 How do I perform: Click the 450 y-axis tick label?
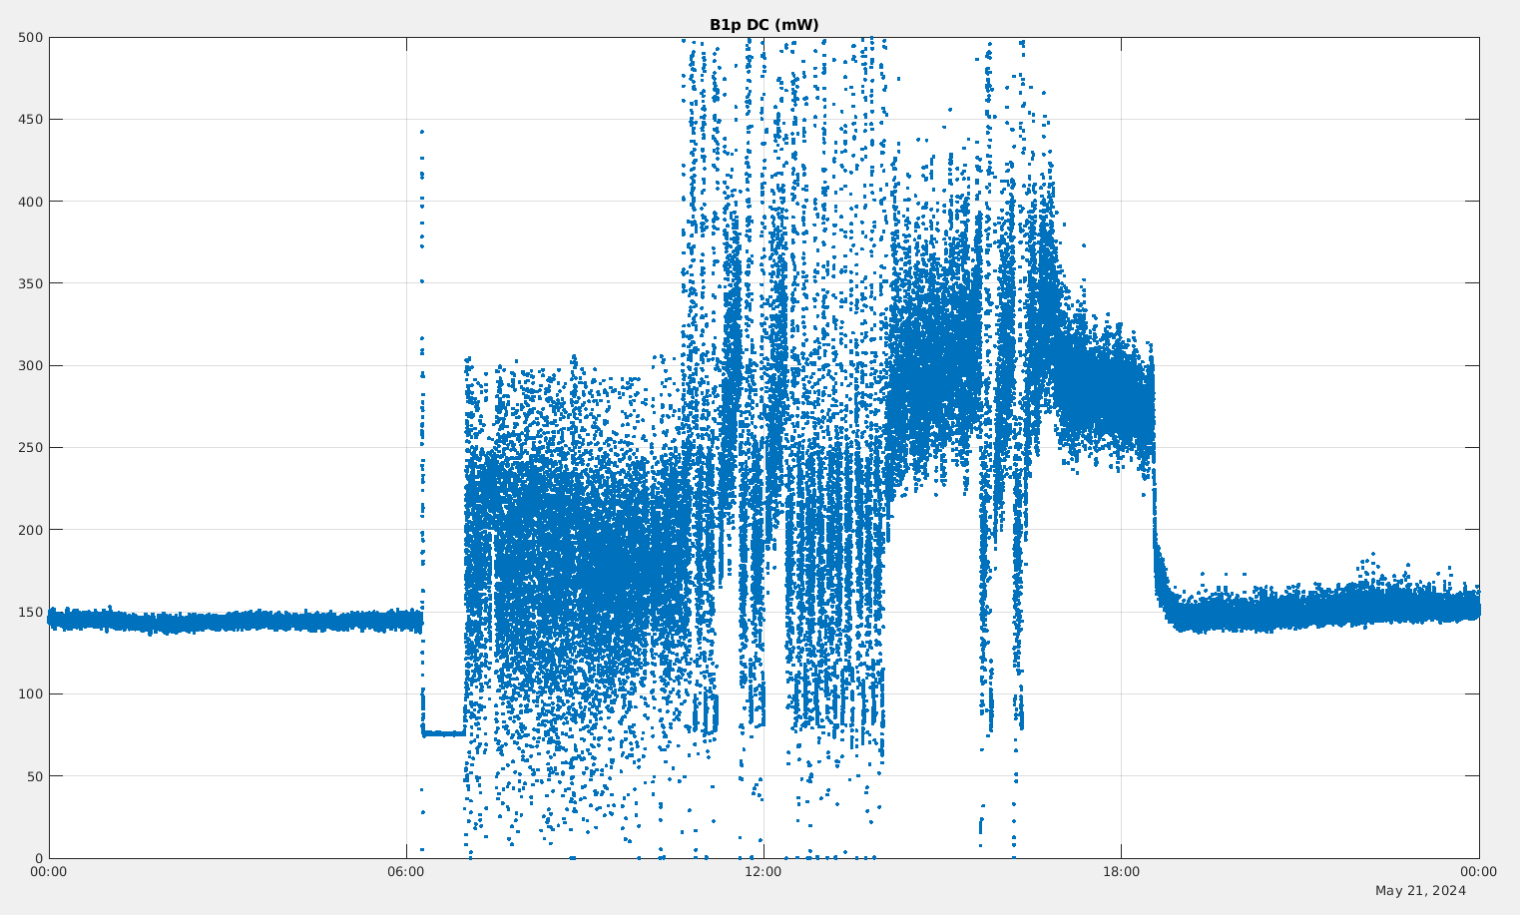pyautogui.click(x=31, y=120)
